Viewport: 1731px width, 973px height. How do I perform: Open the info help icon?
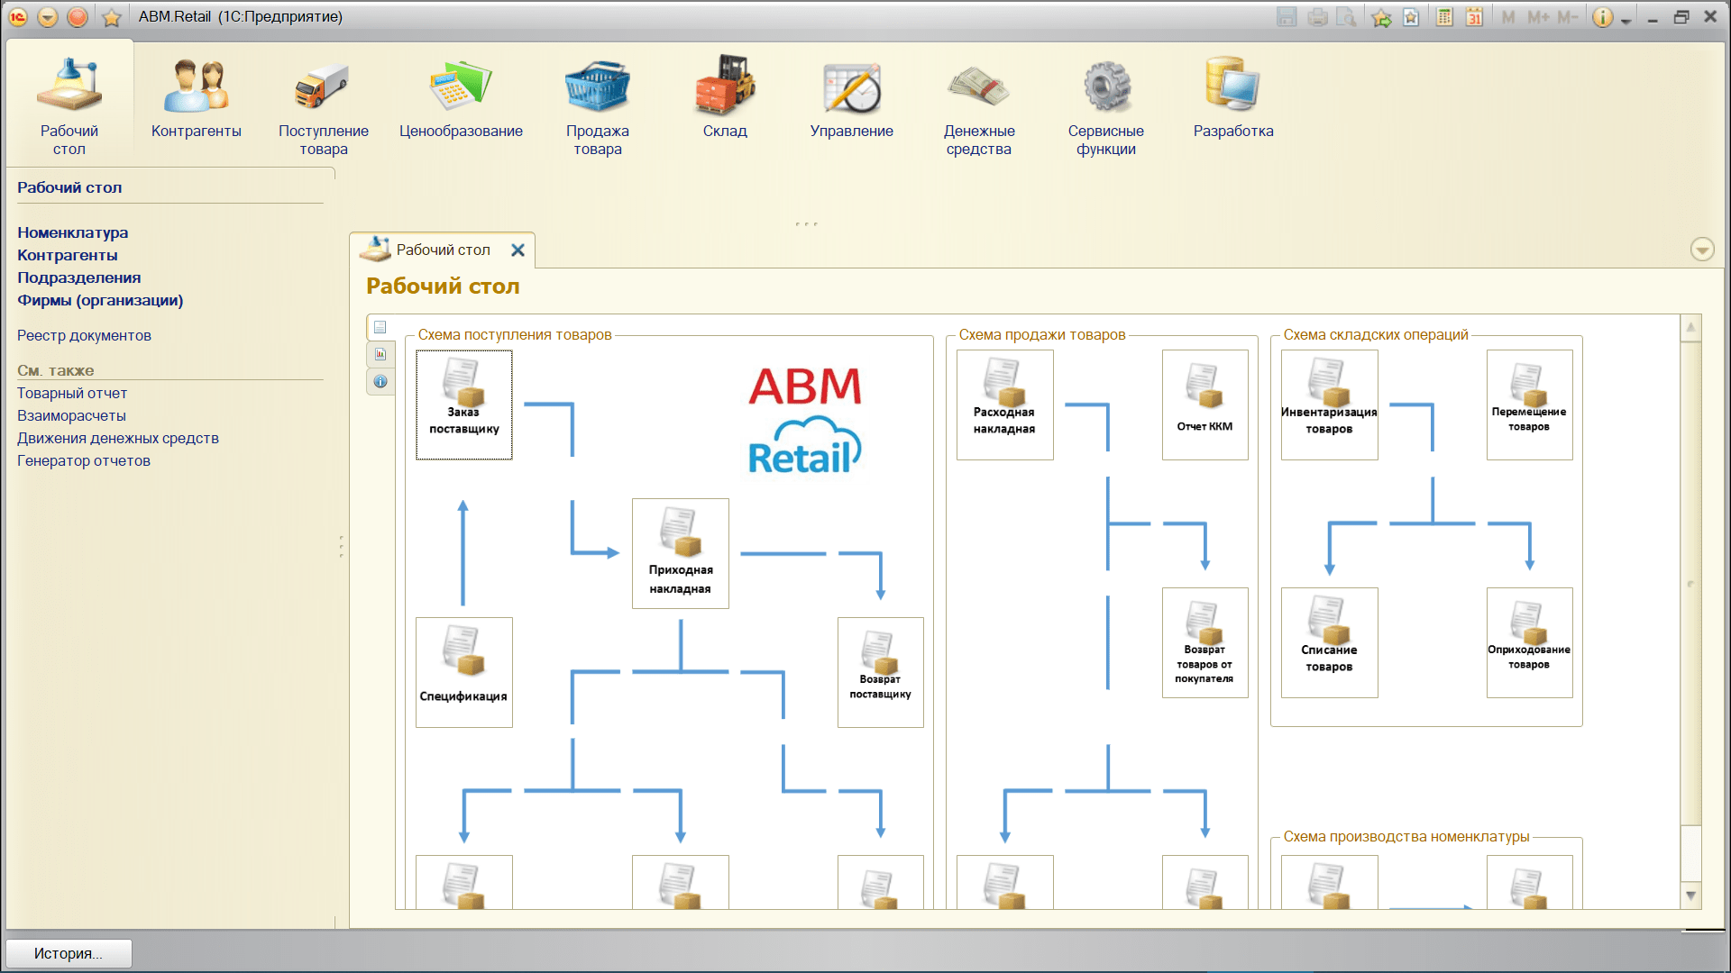click(x=1602, y=17)
